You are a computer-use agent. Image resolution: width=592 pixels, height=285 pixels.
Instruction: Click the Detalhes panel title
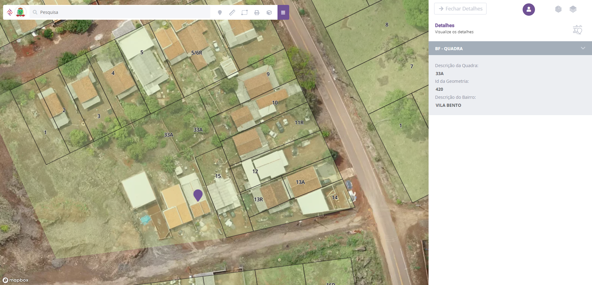(445, 25)
